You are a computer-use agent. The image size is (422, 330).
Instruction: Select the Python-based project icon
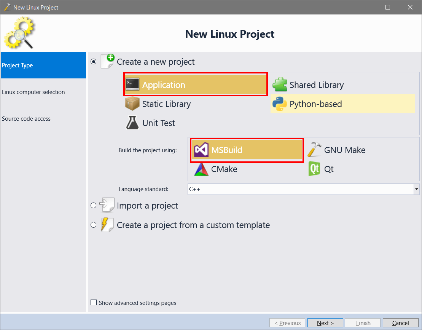[280, 104]
